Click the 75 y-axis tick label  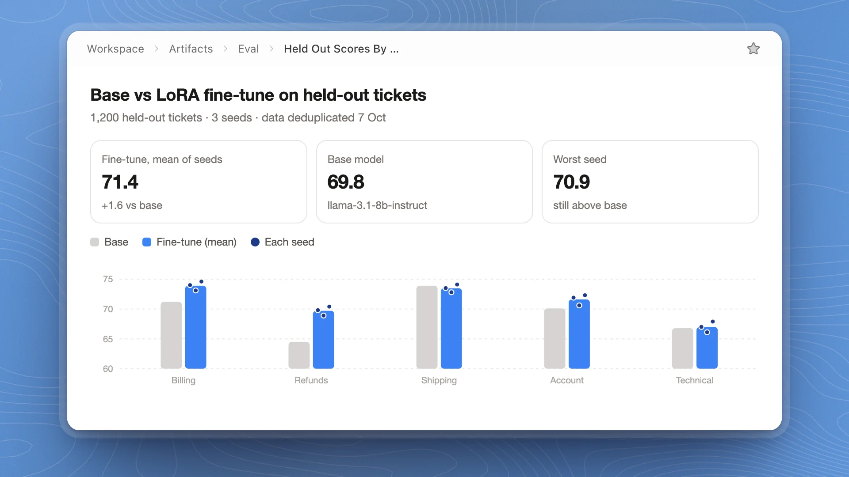point(108,279)
